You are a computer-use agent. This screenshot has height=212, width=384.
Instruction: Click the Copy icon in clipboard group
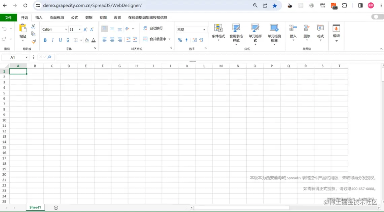[x=33, y=34]
